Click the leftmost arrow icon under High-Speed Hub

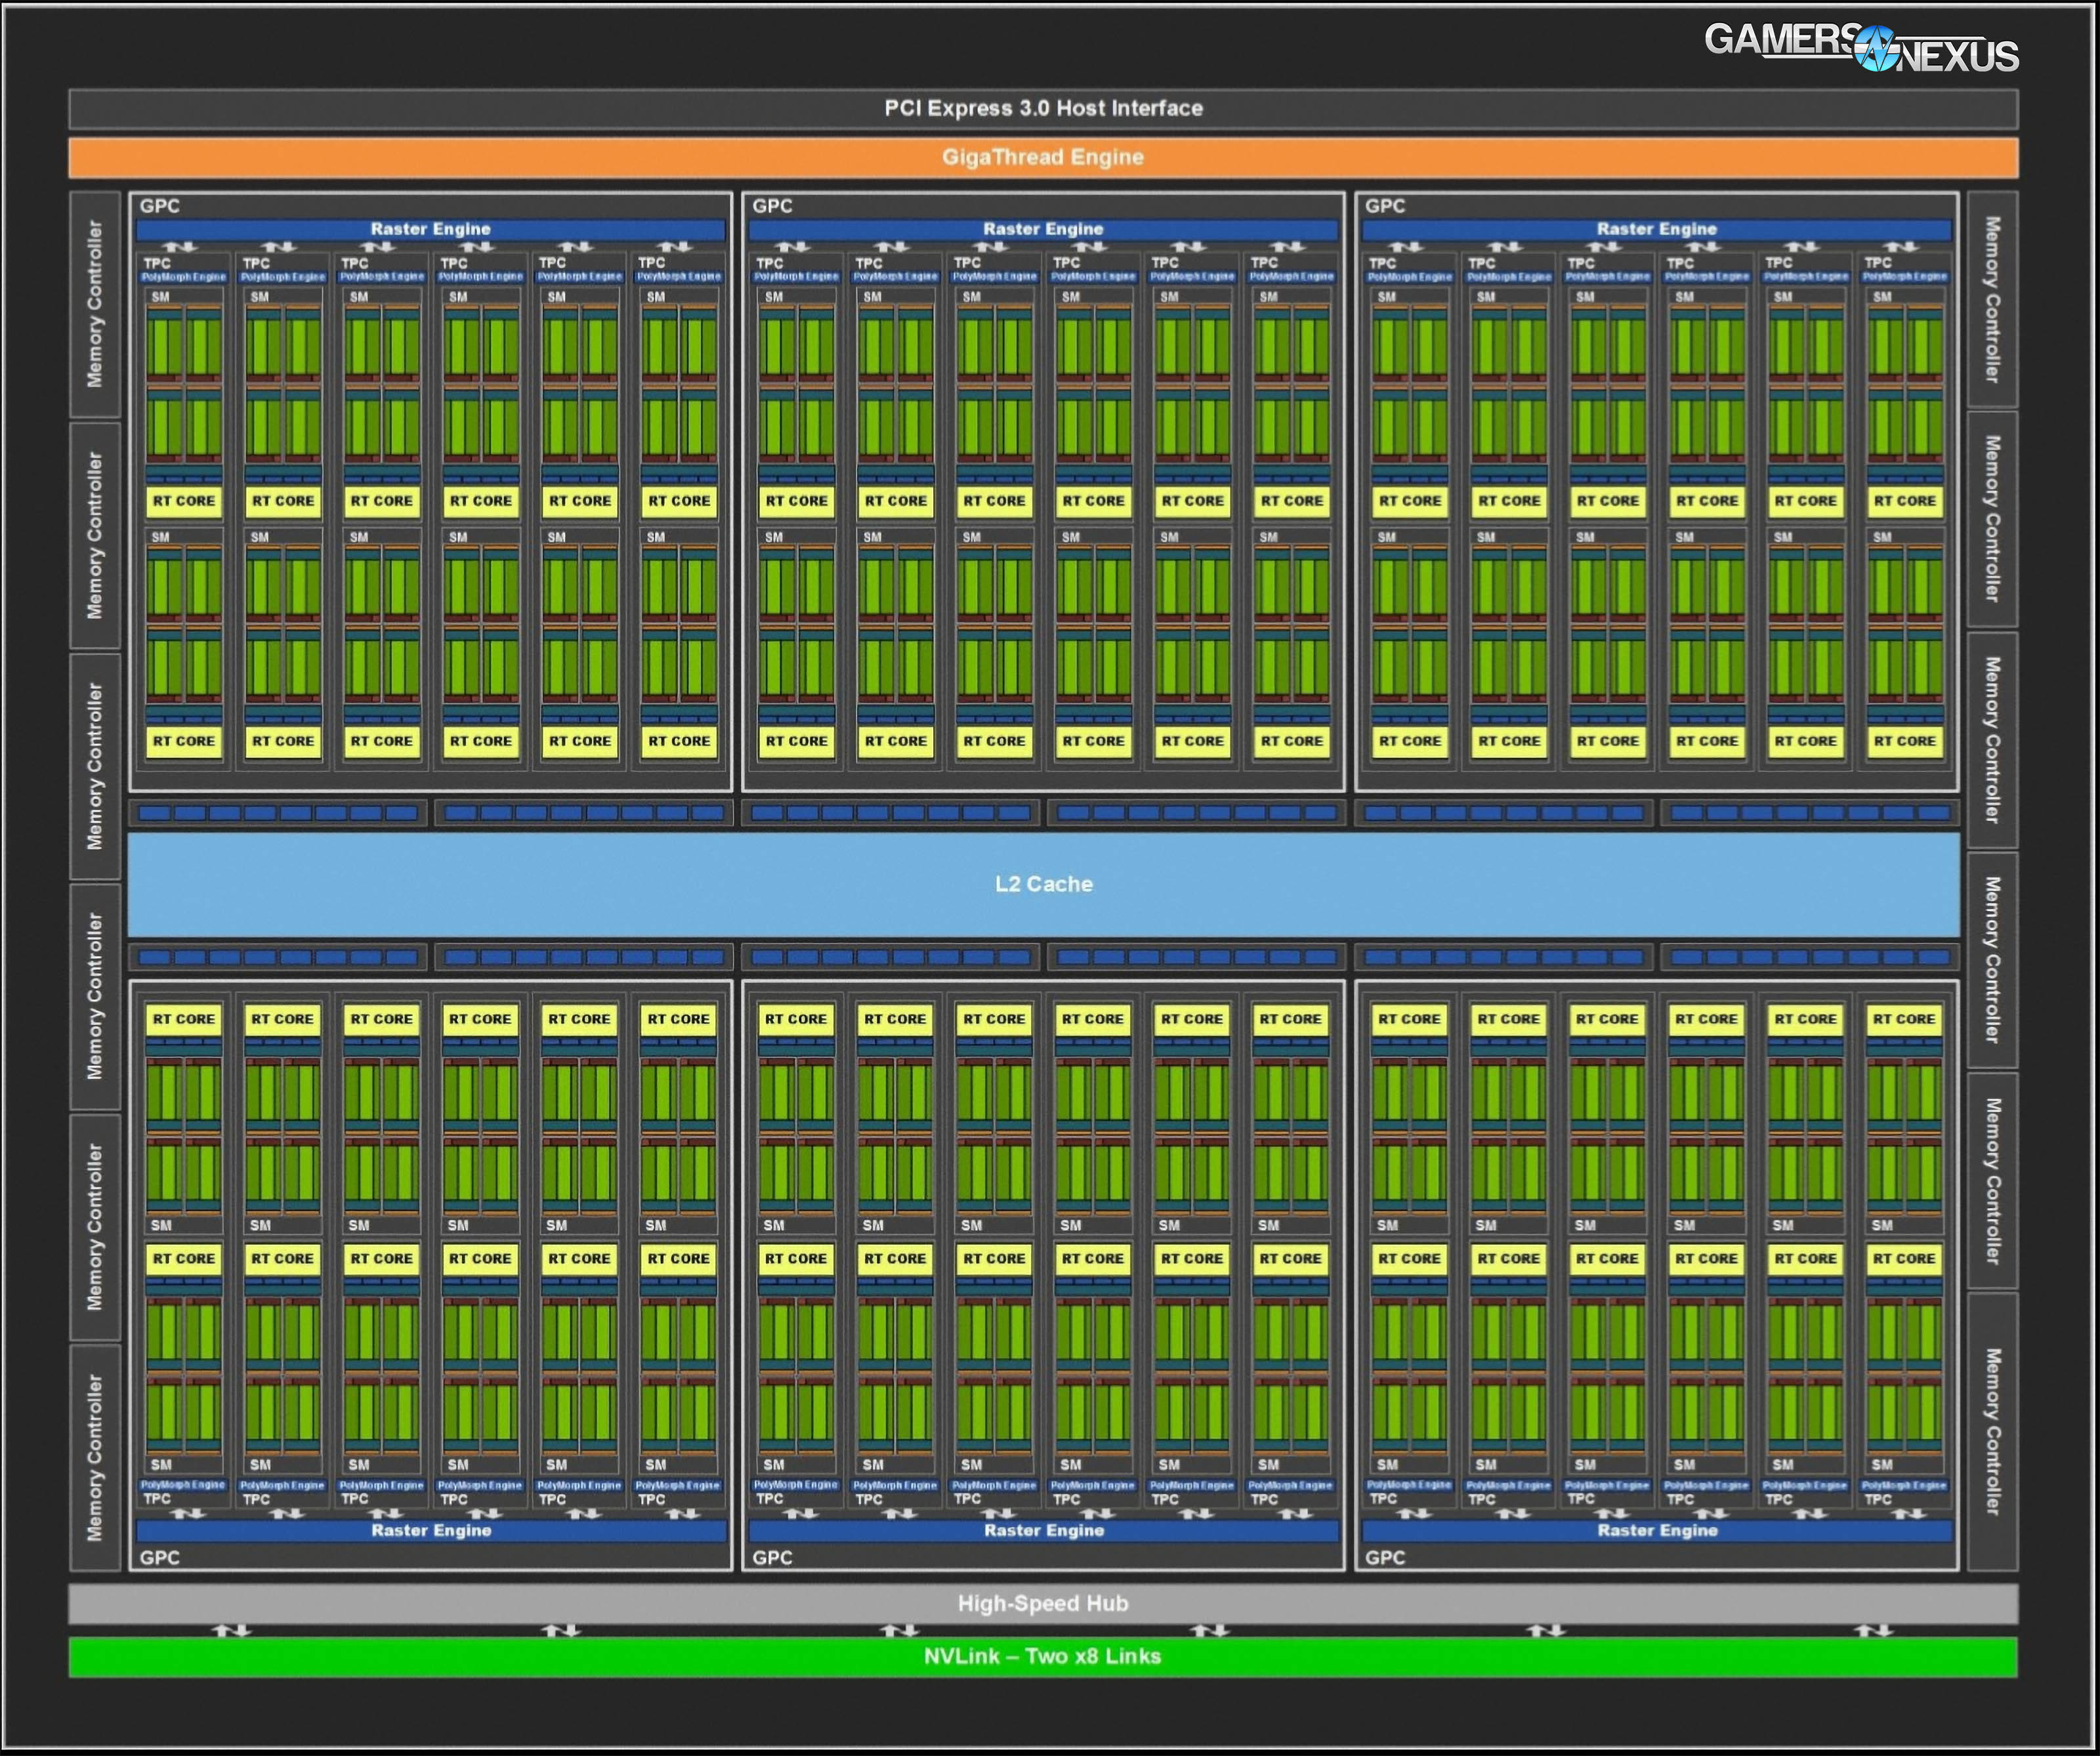coord(232,1630)
